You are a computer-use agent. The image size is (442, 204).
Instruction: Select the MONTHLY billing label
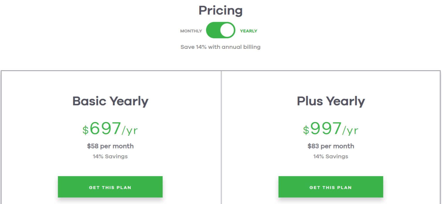[191, 31]
